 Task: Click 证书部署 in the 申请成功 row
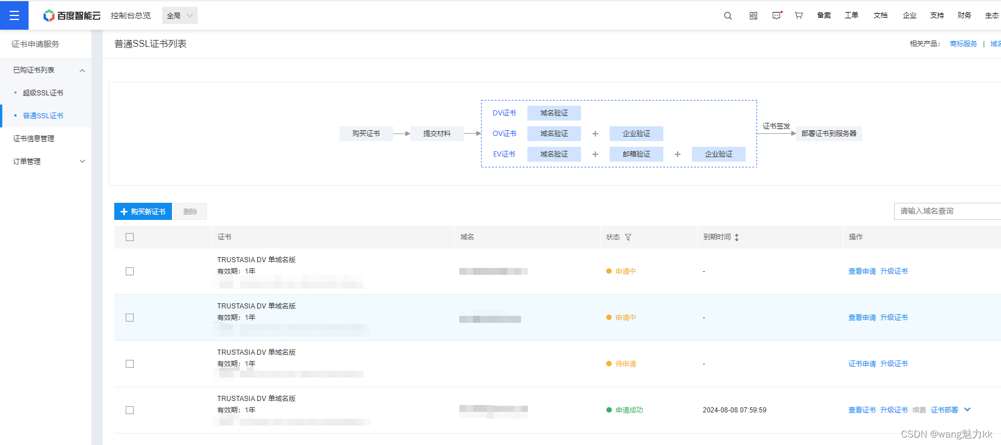point(944,410)
